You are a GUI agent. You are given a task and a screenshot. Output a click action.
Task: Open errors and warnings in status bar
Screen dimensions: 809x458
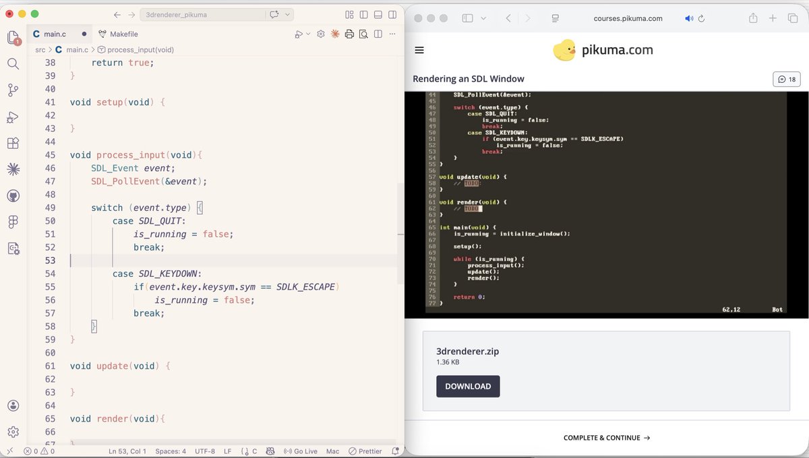tap(39, 451)
